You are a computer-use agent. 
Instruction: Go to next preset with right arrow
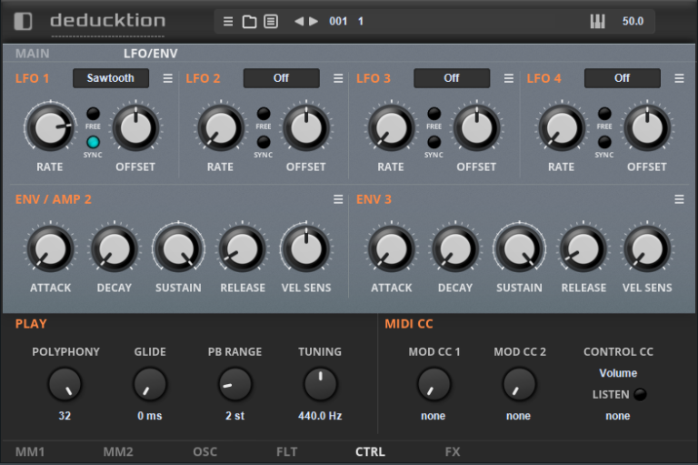[314, 22]
